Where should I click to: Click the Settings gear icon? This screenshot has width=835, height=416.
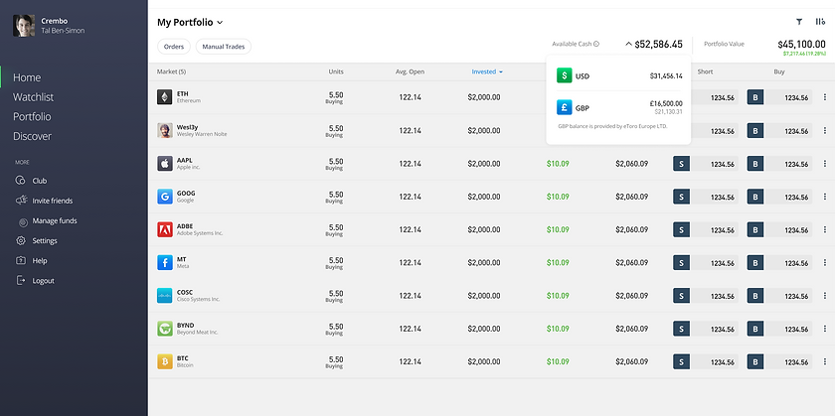[21, 240]
